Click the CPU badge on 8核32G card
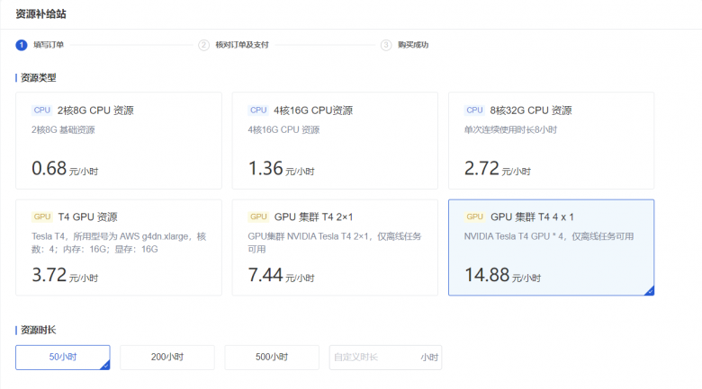Viewport: 702px width, 389px height. pos(474,110)
